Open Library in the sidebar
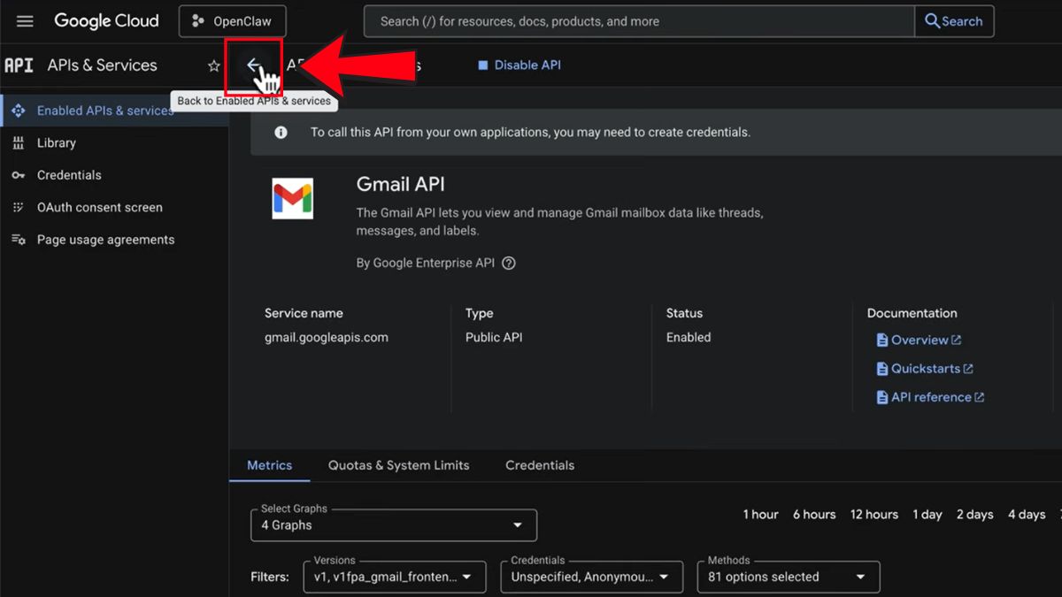Image resolution: width=1062 pixels, height=597 pixels. coord(56,143)
